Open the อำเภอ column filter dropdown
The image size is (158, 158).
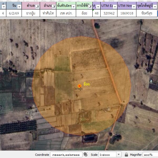54,6
